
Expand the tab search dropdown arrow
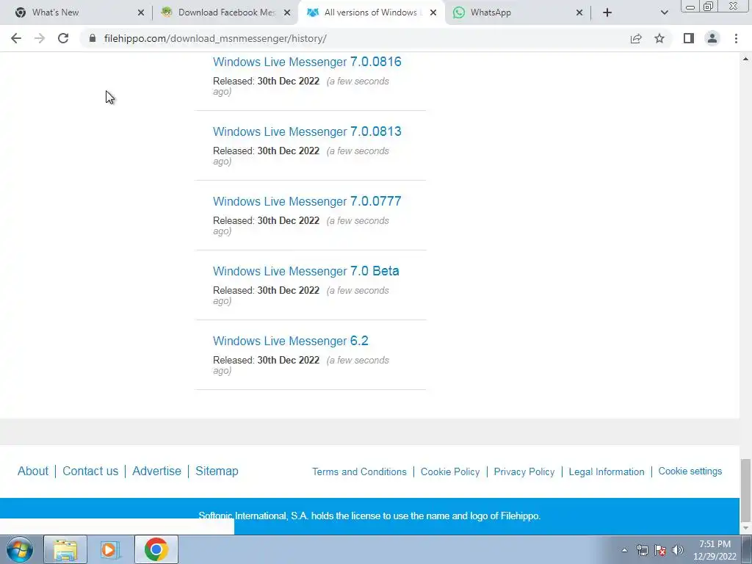[x=664, y=12]
